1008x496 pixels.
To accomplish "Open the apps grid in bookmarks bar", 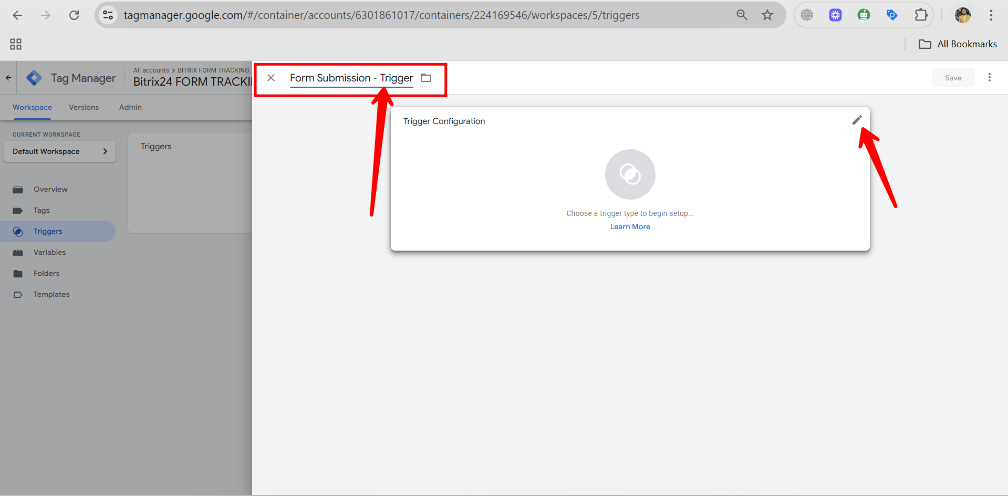I will [16, 44].
